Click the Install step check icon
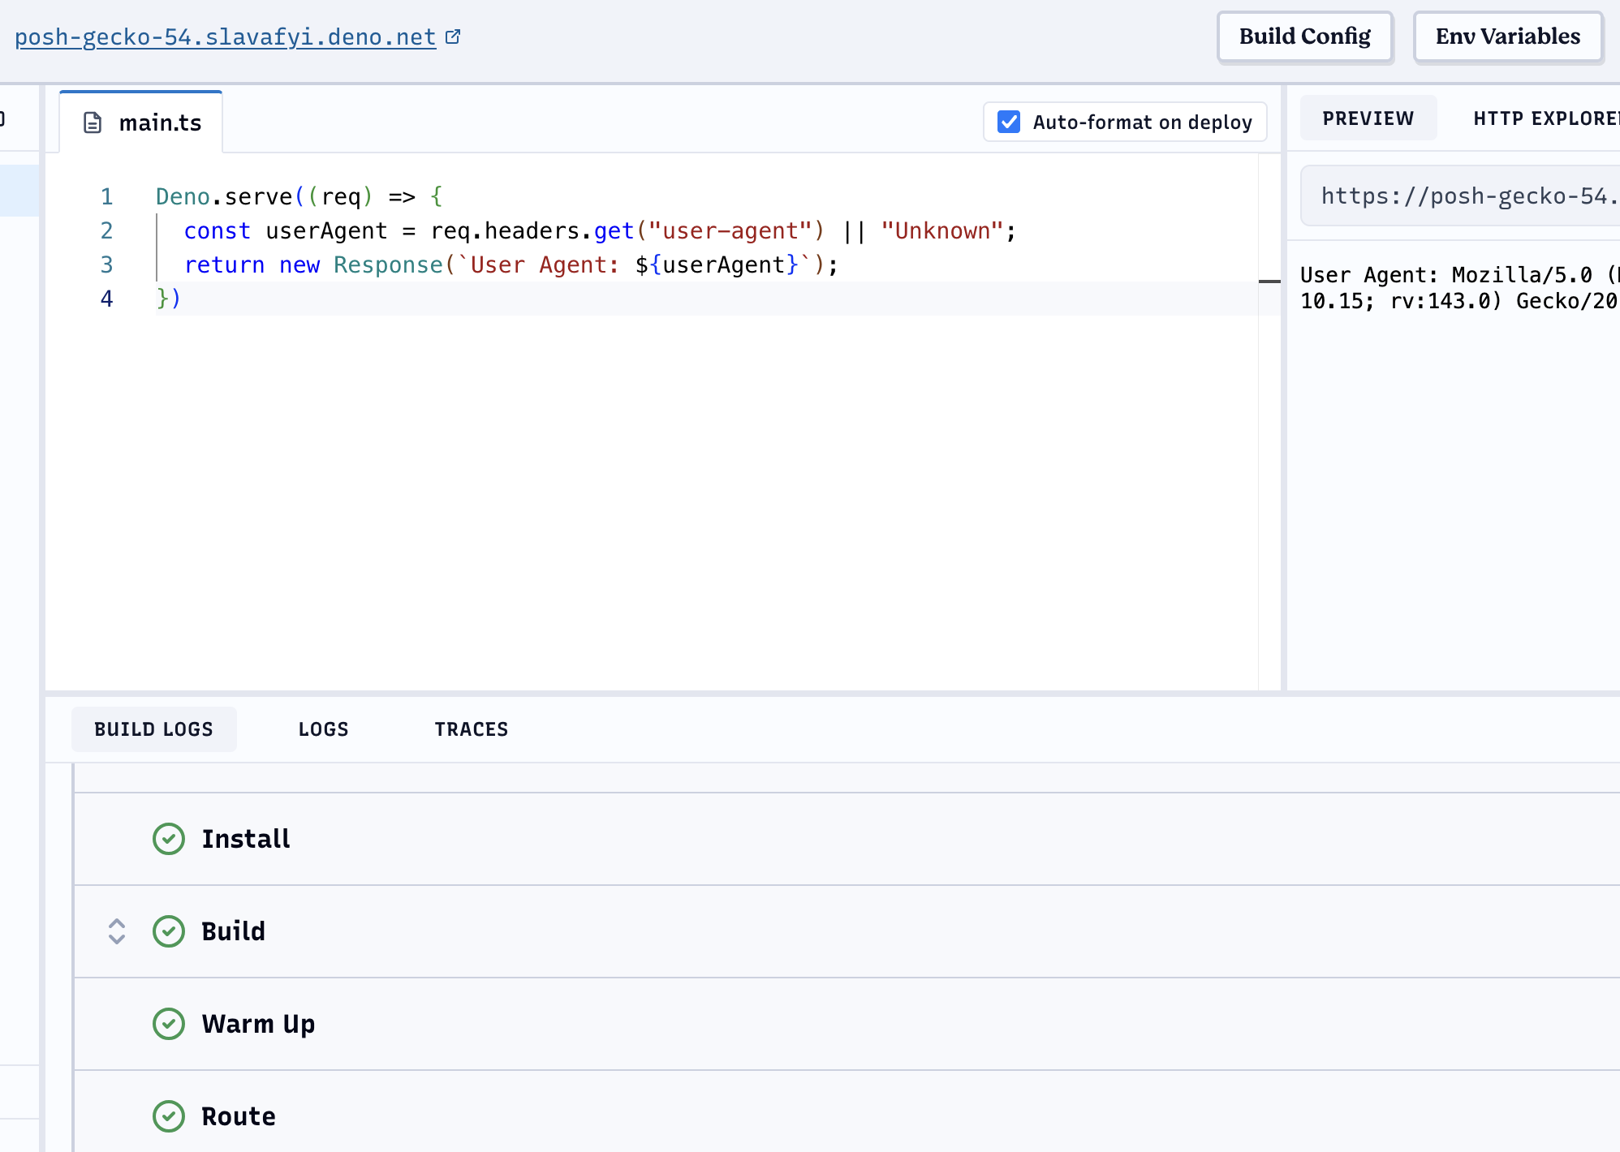The width and height of the screenshot is (1620, 1152). [x=169, y=839]
